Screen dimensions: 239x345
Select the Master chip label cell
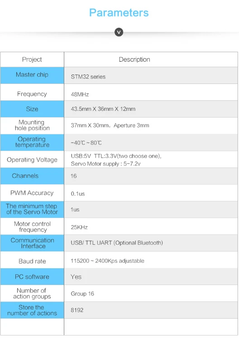[x=32, y=75]
